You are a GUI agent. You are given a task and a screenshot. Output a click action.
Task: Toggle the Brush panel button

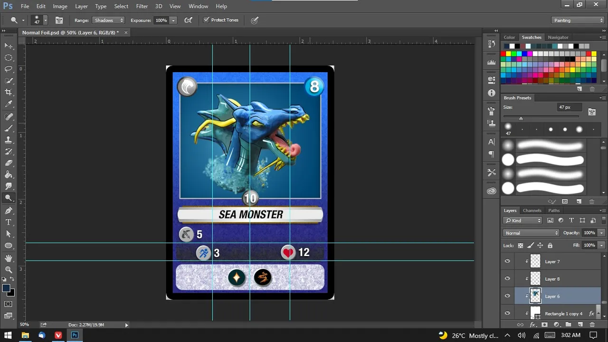point(59,20)
